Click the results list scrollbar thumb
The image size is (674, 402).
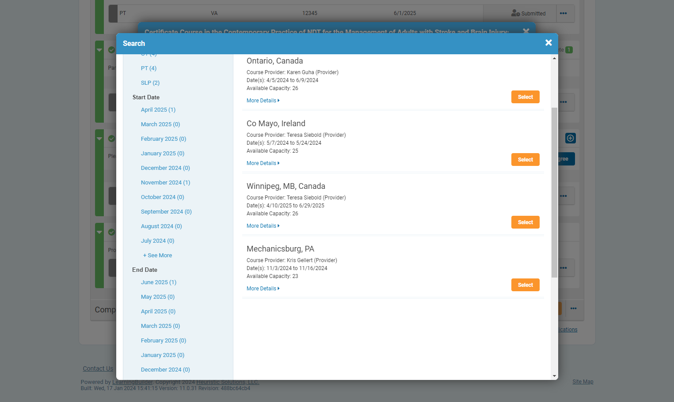pos(554,192)
